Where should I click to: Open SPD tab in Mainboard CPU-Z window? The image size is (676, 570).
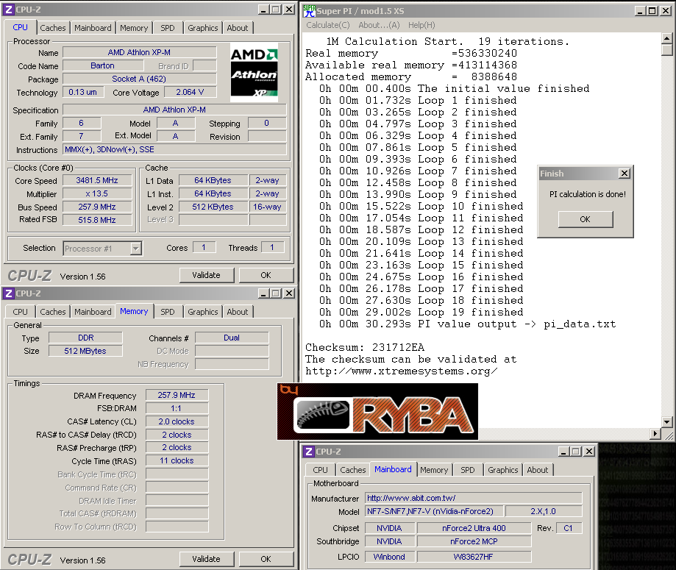[x=468, y=470]
